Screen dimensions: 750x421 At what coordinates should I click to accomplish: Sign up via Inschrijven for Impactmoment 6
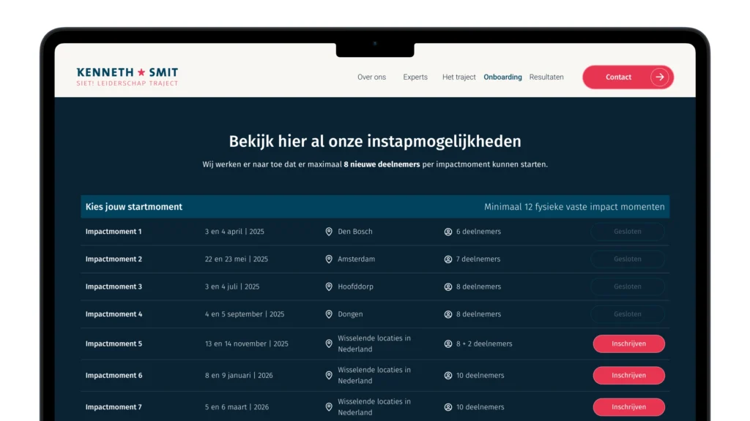[x=628, y=376]
